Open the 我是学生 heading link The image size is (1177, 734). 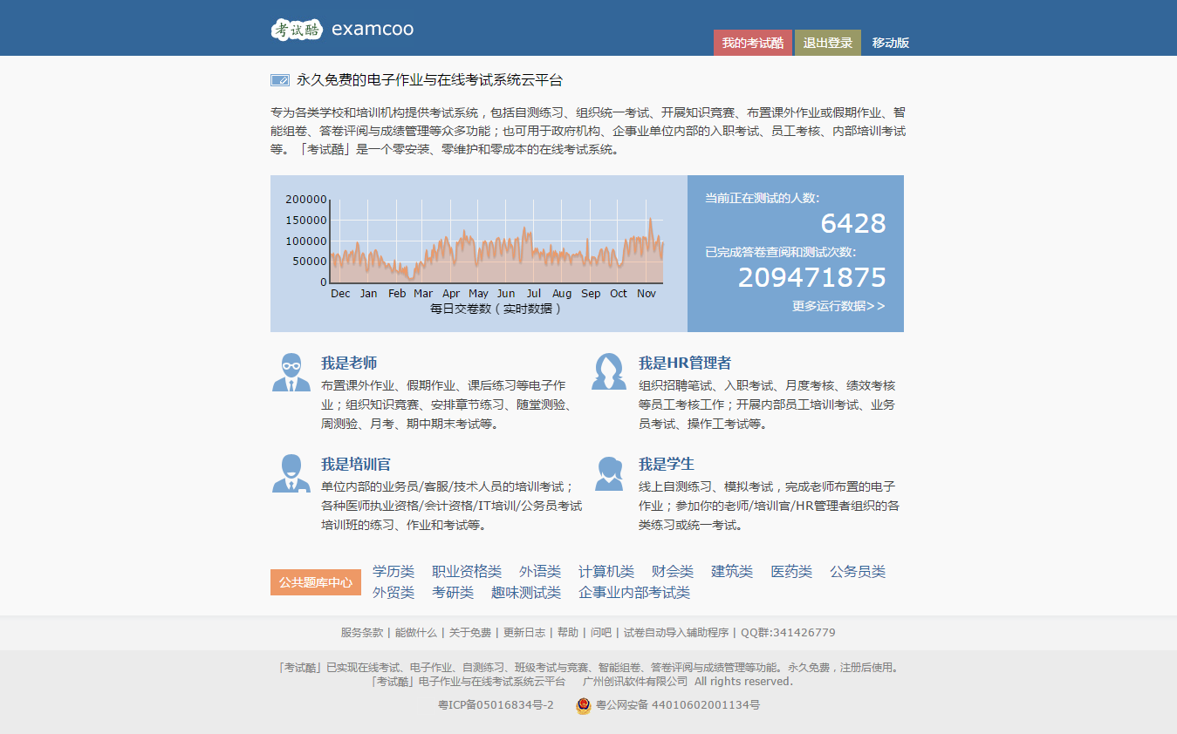[x=667, y=464]
